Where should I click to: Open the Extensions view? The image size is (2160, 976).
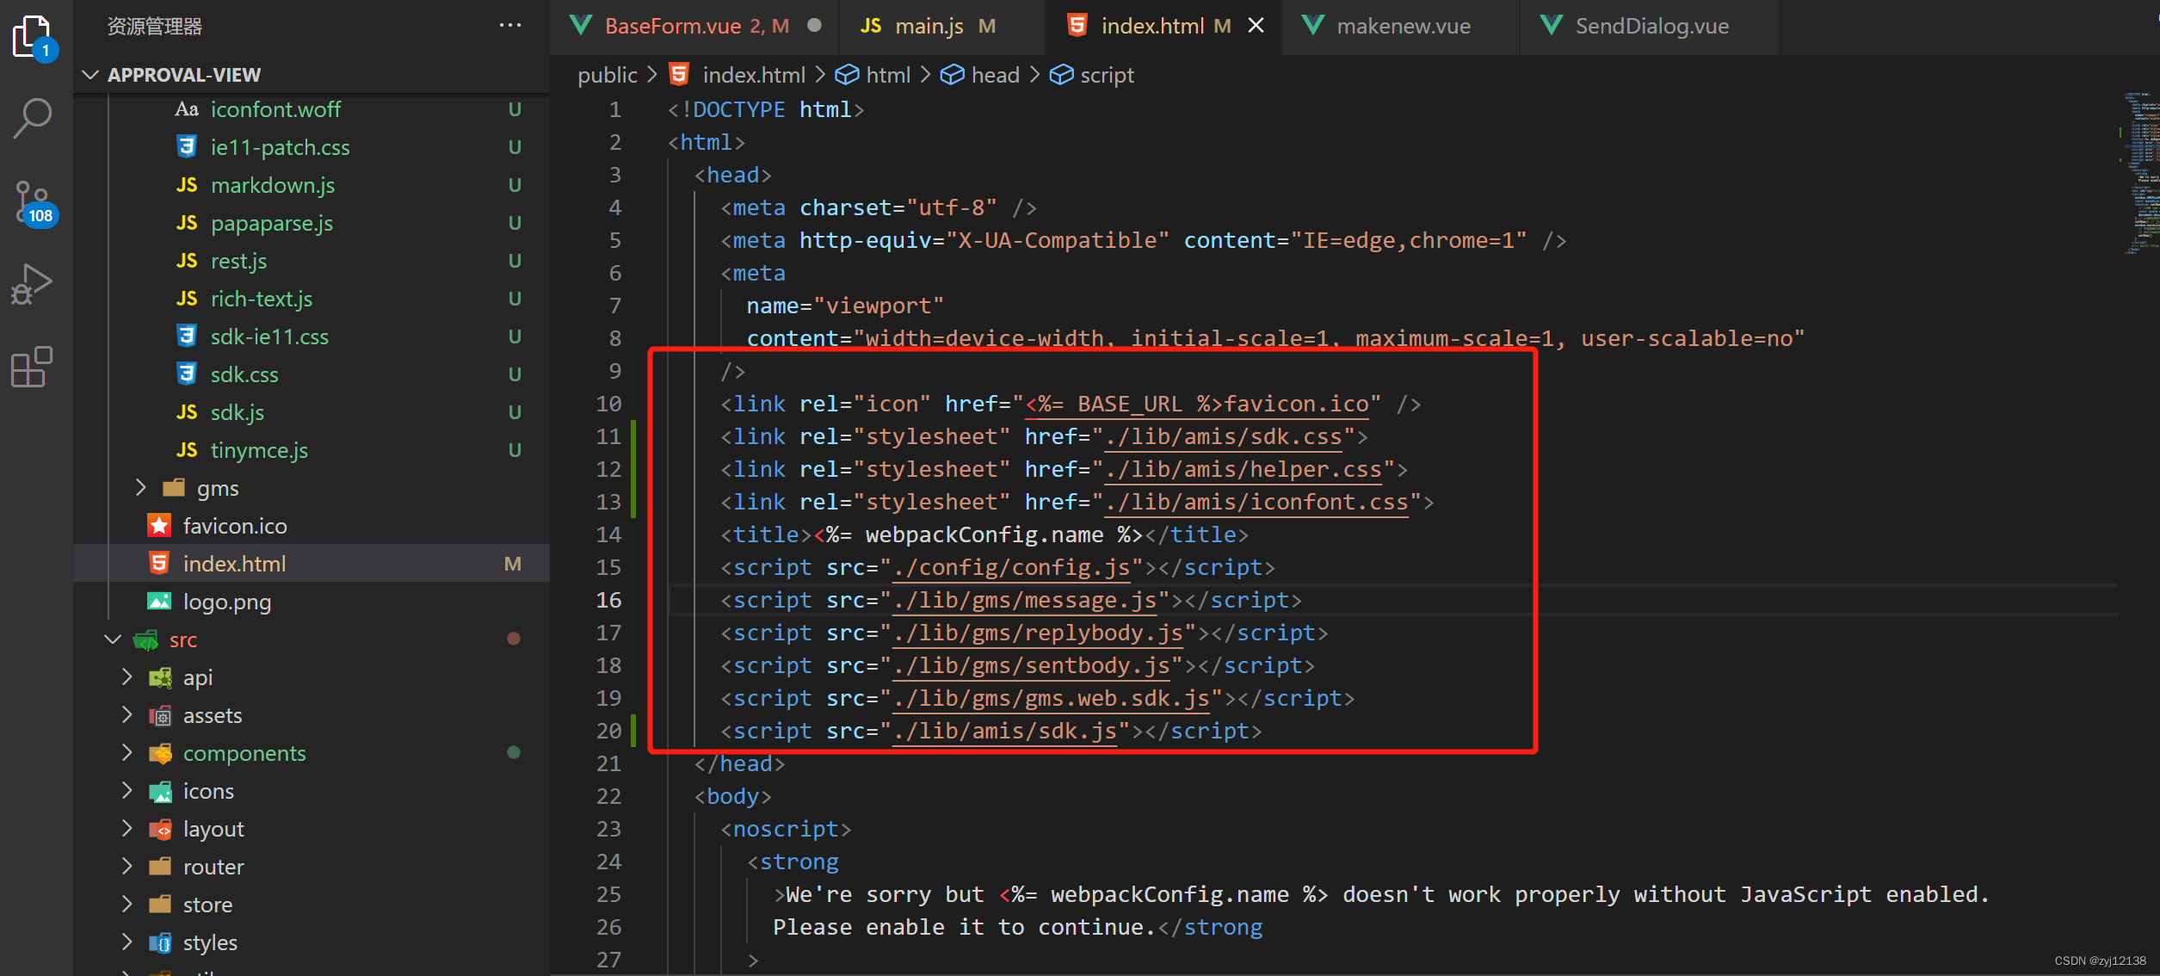pyautogui.click(x=32, y=367)
